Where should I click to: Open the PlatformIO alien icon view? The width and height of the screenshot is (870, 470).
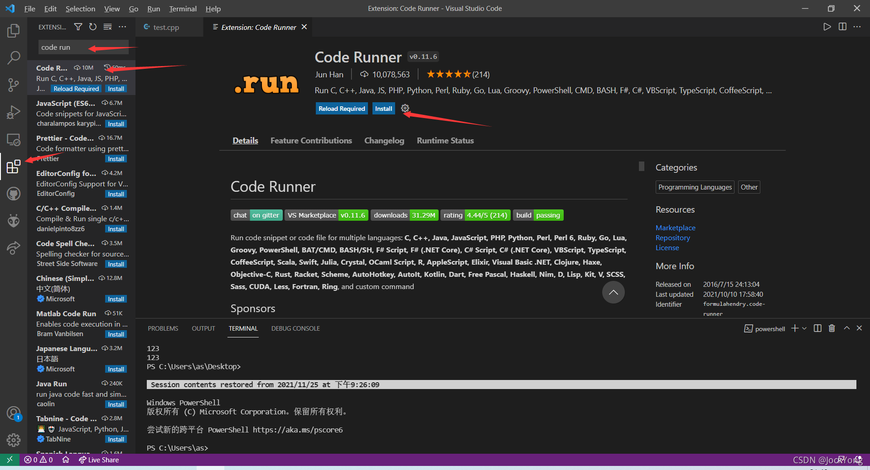click(x=14, y=221)
